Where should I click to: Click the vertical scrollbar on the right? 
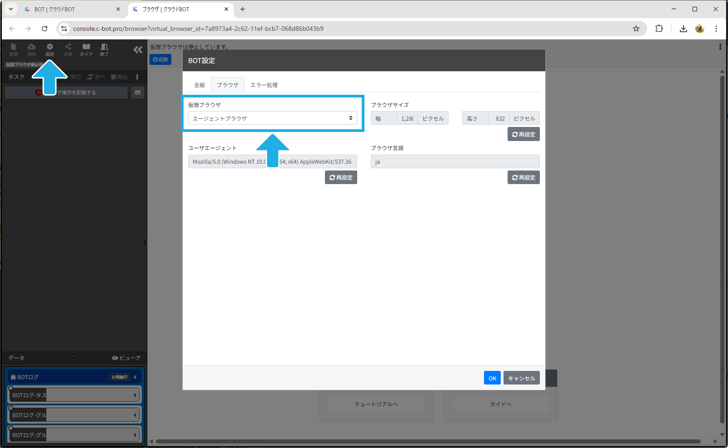pyautogui.click(x=722, y=249)
